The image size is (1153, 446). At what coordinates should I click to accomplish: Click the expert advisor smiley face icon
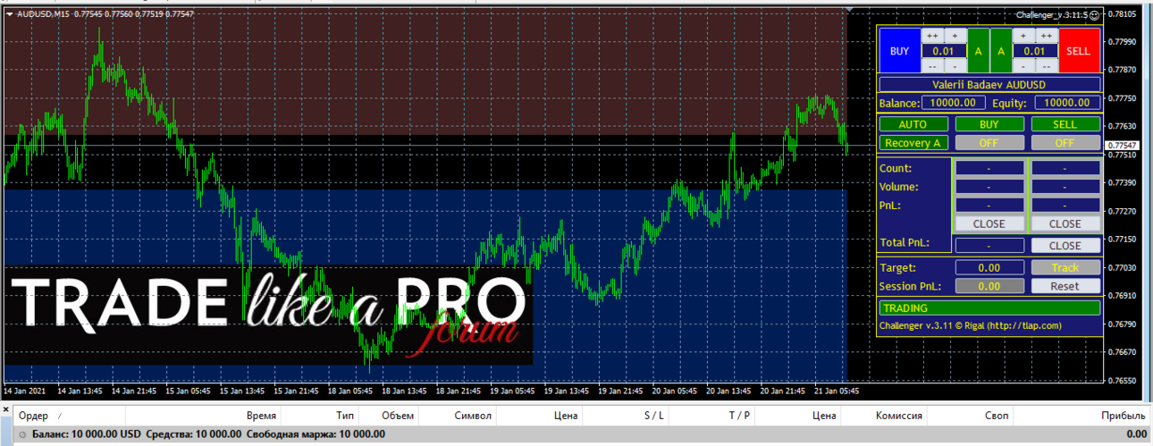pos(1095,14)
